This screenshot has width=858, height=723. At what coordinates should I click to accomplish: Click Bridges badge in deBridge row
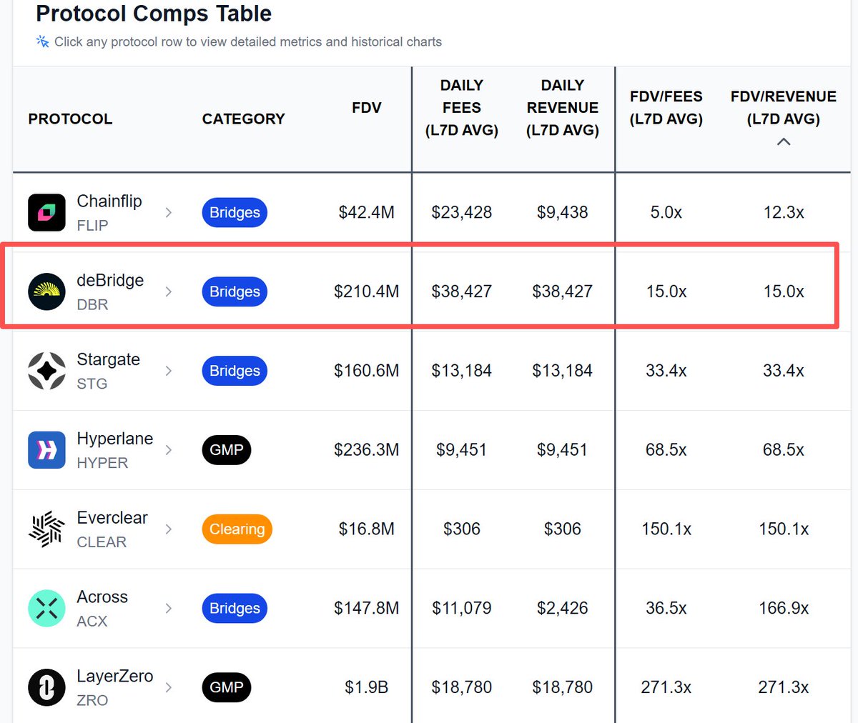[235, 291]
